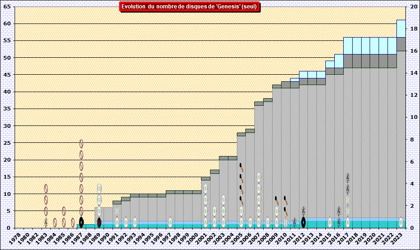This screenshot has height=250, width=420.
Task: Click the treble clef icon at 2011
Action: coord(294,222)
